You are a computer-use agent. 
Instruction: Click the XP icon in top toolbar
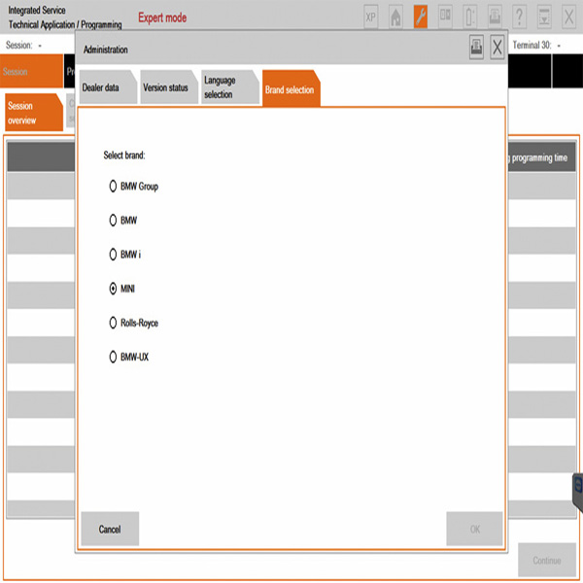[371, 17]
